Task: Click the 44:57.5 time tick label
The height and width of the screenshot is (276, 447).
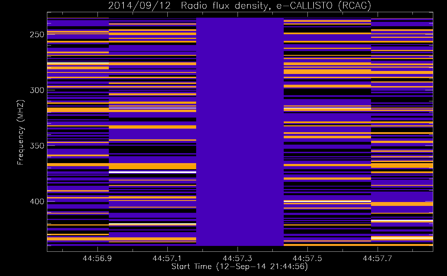Action: (x=307, y=258)
